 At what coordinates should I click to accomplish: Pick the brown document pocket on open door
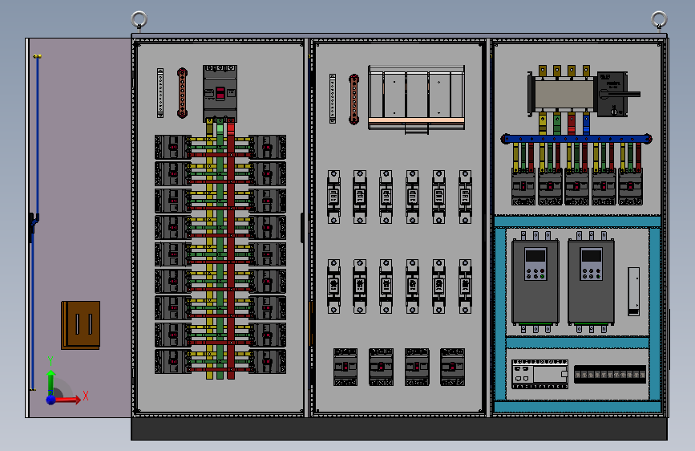coord(81,325)
